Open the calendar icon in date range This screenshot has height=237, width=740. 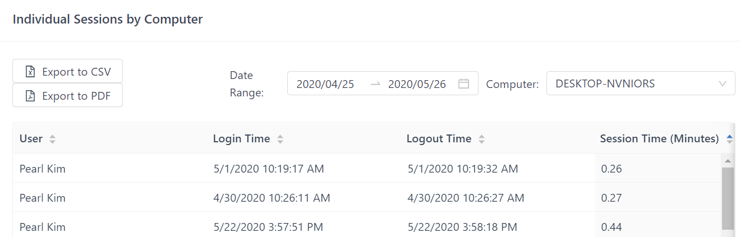(463, 84)
